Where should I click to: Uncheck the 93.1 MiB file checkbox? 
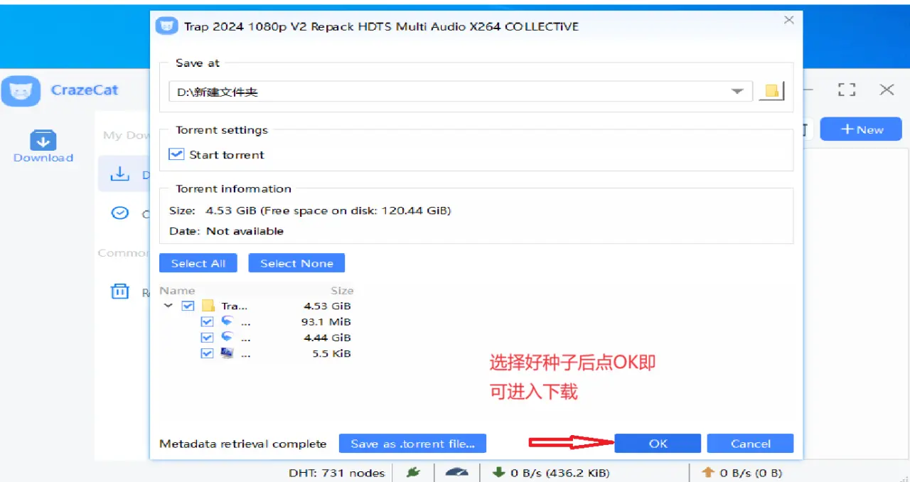207,321
